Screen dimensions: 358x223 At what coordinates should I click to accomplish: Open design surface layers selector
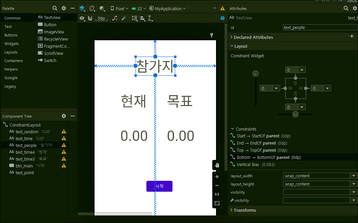click(x=82, y=9)
